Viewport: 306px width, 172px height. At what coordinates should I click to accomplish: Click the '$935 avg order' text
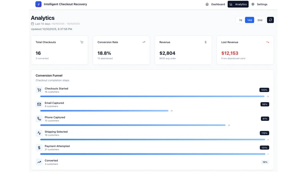pos(168,58)
